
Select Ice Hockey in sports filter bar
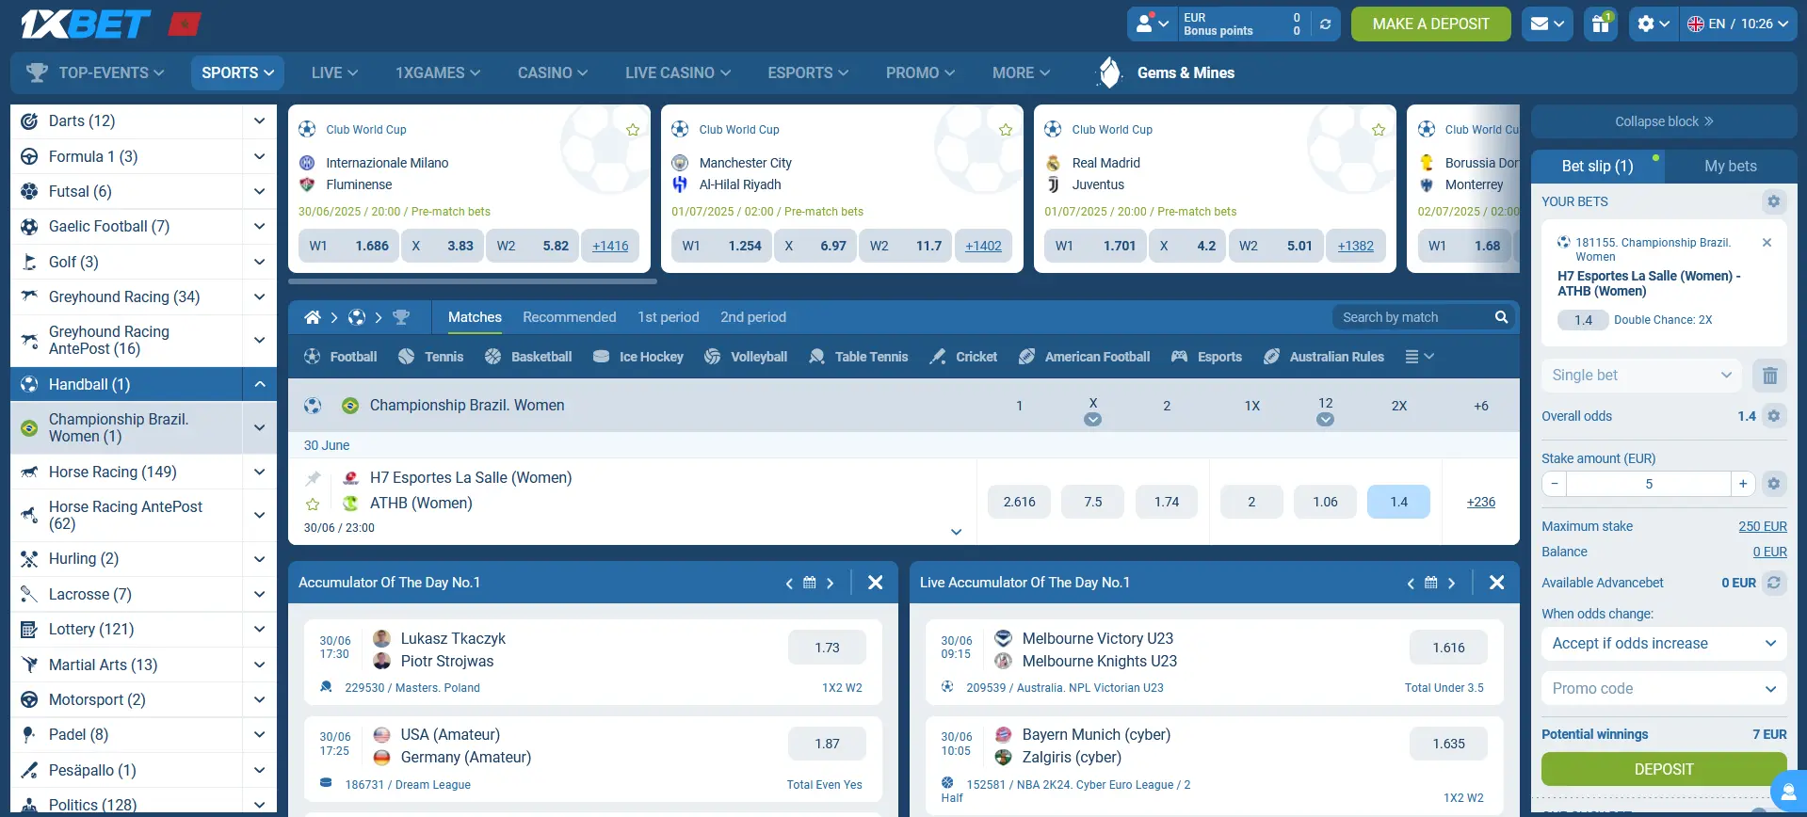(637, 357)
